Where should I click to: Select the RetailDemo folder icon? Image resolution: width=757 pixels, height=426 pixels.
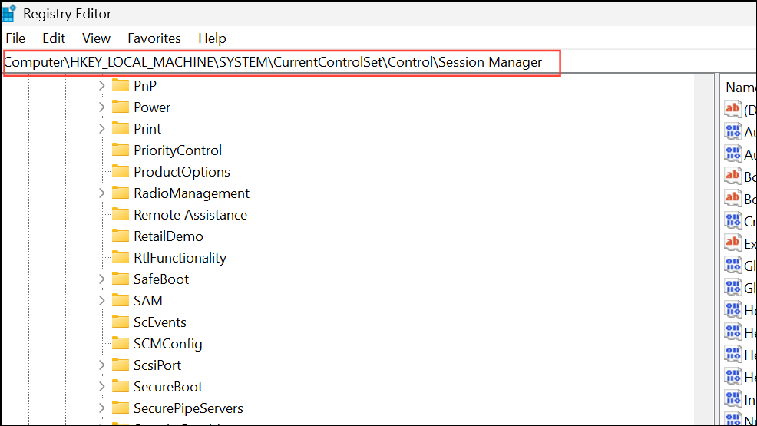coord(121,236)
